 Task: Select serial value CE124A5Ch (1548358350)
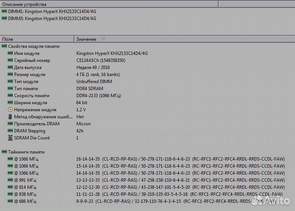tap(101, 60)
